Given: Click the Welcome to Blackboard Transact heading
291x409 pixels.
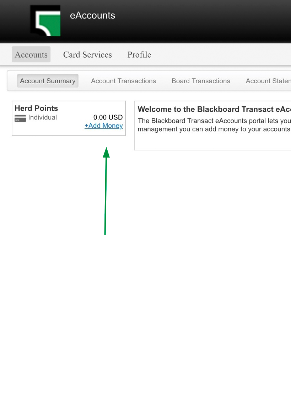Looking at the screenshot, I should point(214,109).
